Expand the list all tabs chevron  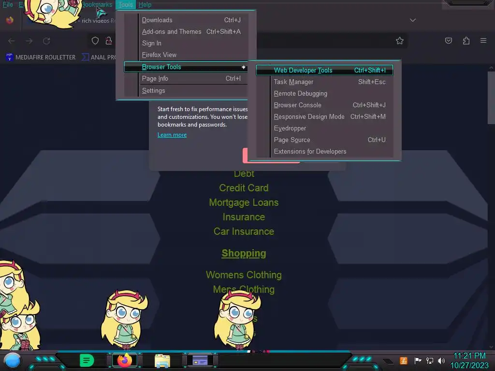[x=413, y=20]
